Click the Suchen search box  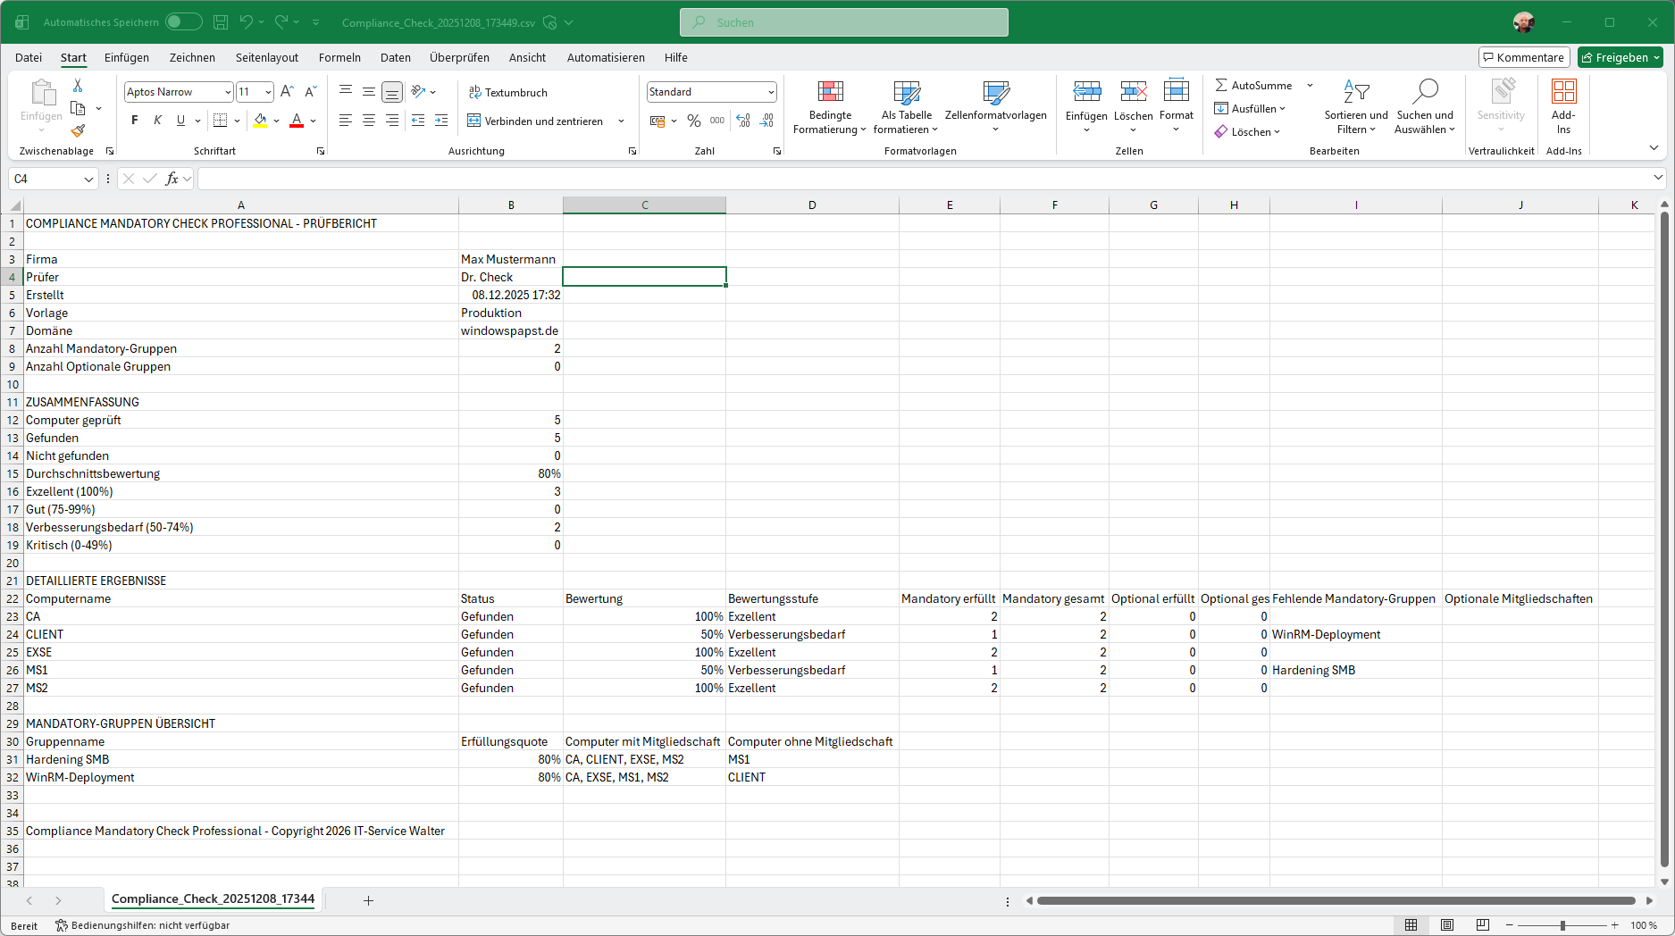[843, 22]
